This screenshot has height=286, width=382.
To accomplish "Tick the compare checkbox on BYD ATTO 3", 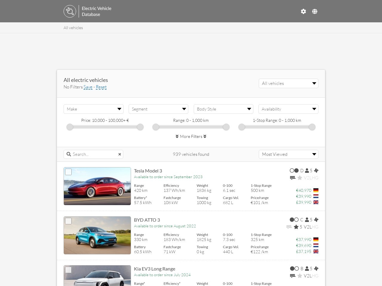I will point(68,221).
